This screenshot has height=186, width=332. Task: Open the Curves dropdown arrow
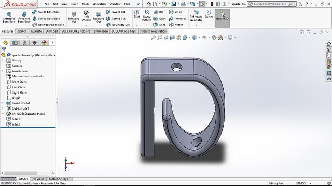(209, 25)
